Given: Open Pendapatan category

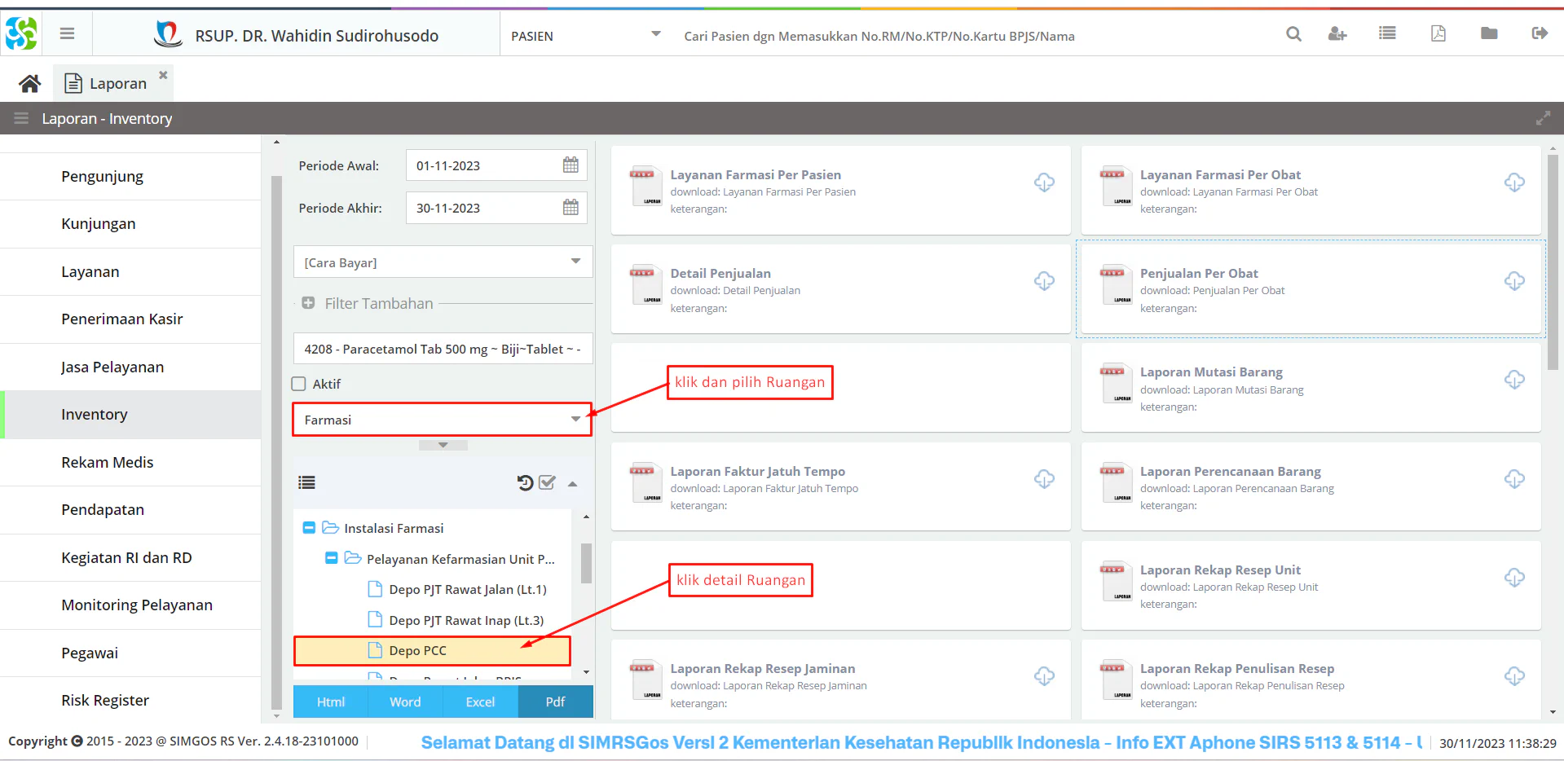Looking at the screenshot, I should tap(130, 510).
